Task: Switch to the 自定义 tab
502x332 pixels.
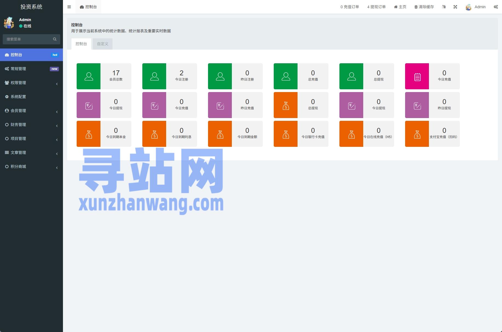Action: 103,44
